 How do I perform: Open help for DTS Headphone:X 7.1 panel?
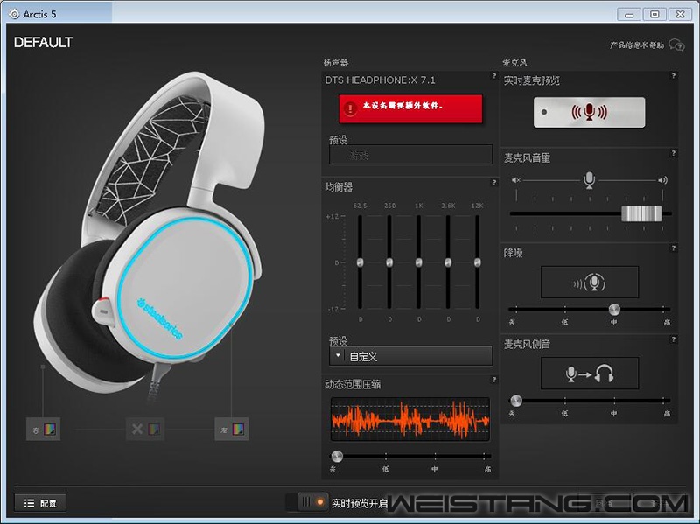pyautogui.click(x=493, y=76)
